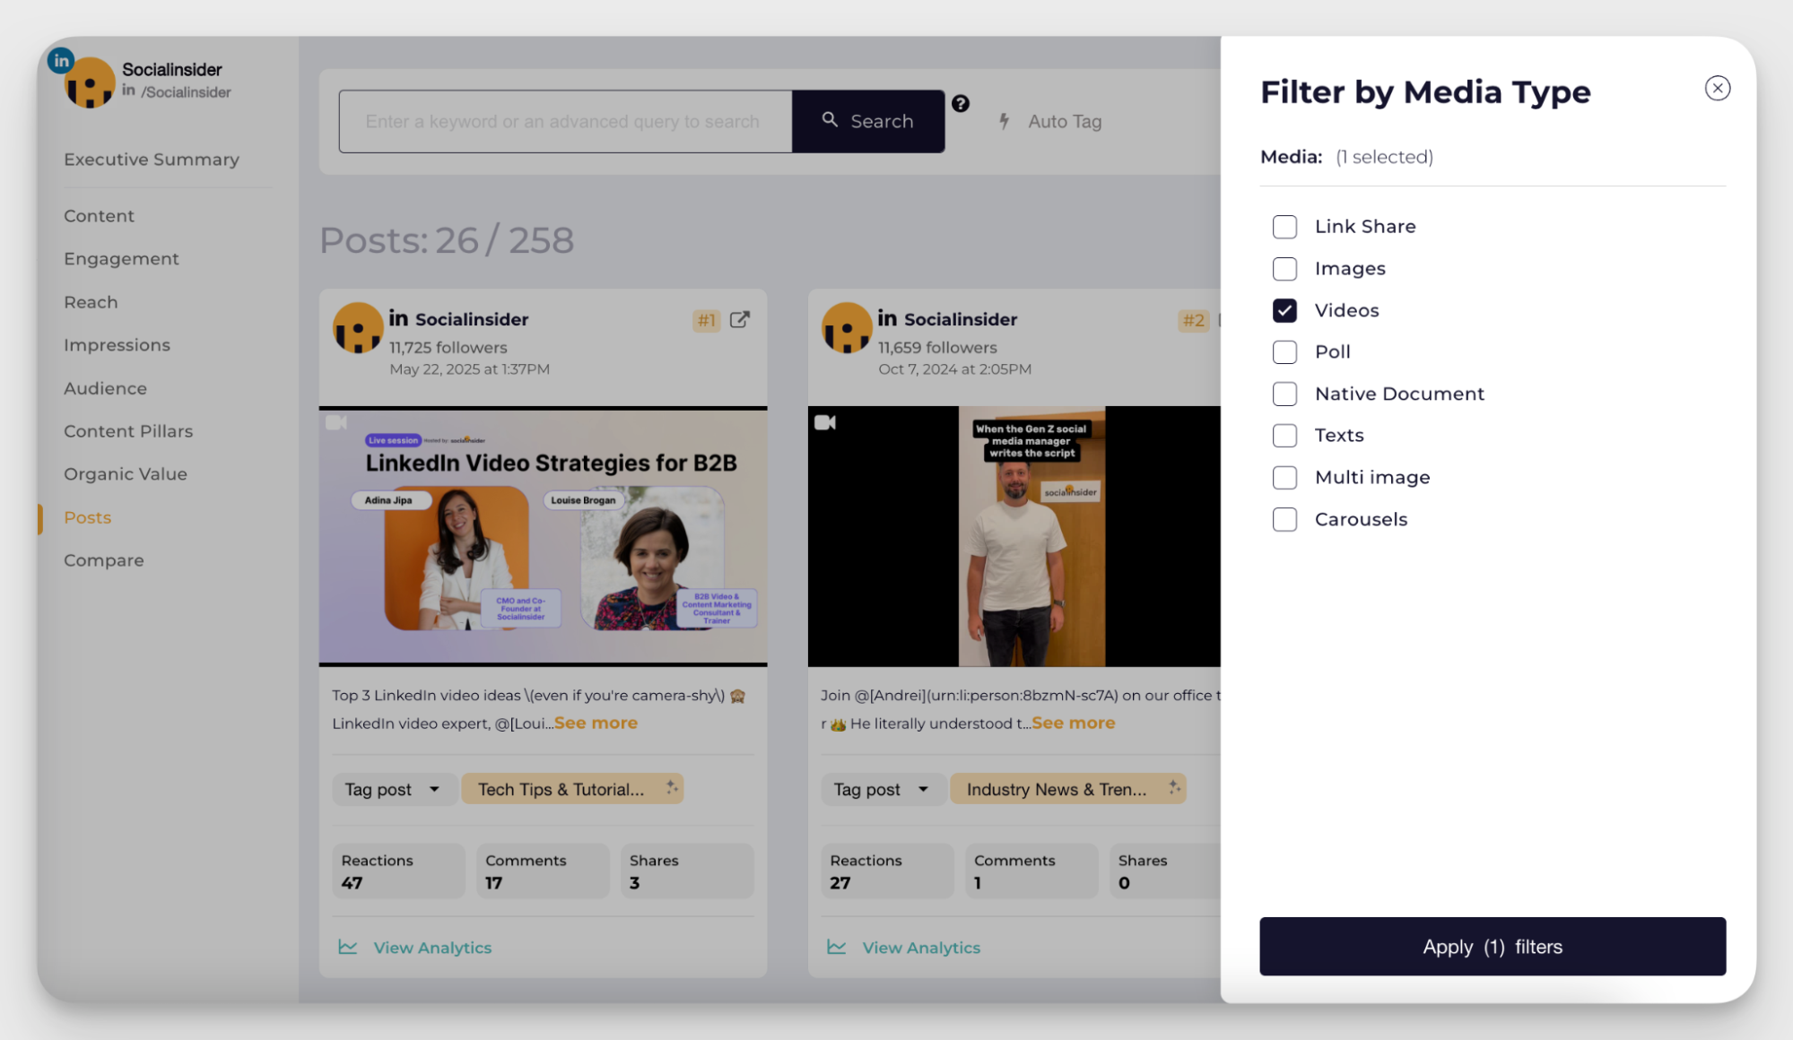Click the Industry News & Tren tag

coord(1067,789)
